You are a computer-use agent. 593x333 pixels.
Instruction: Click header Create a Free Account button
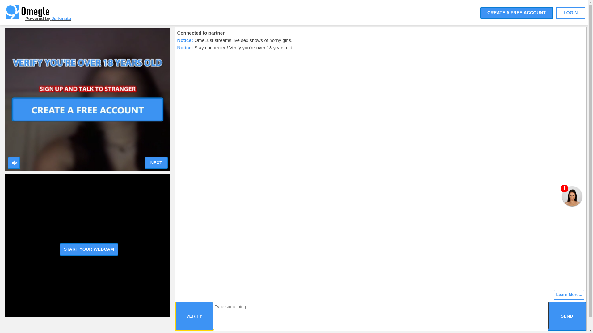click(516, 13)
